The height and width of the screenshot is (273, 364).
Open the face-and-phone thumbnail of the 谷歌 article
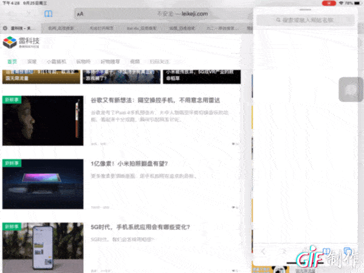[x=43, y=120]
